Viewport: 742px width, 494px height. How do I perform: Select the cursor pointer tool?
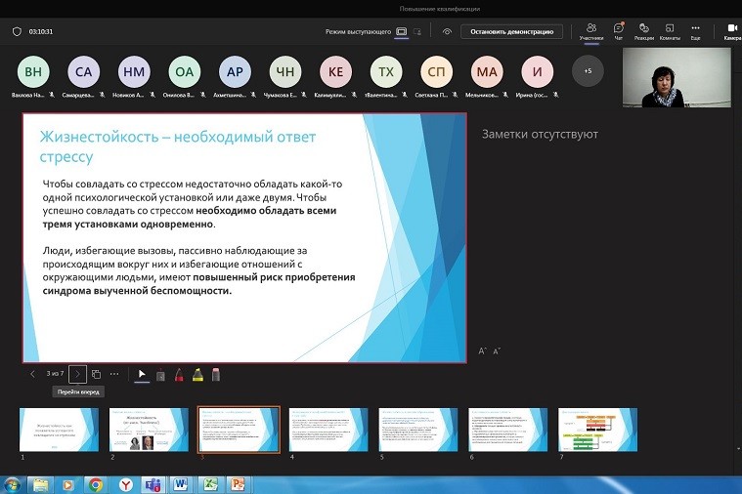point(142,374)
